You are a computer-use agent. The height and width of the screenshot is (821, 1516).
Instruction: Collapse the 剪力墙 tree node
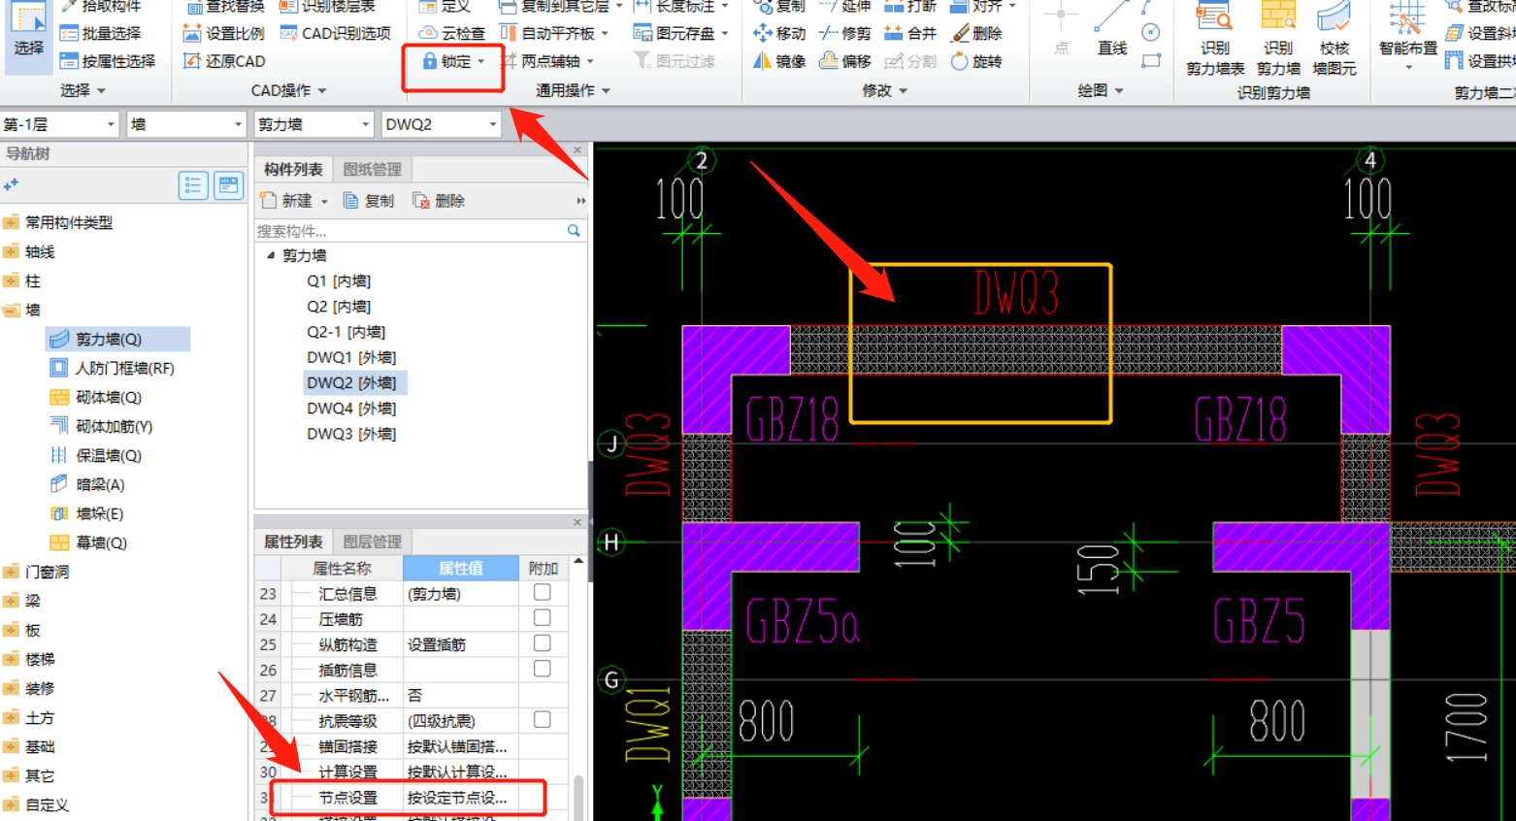271,255
